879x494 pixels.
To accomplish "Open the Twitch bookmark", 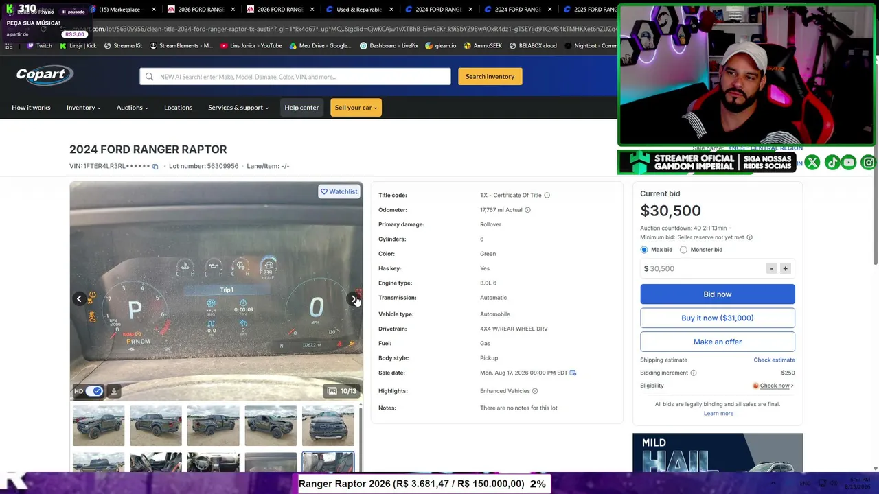I will pyautogui.click(x=40, y=46).
